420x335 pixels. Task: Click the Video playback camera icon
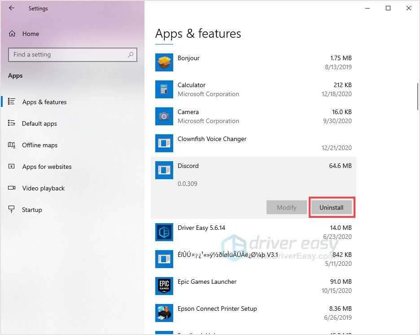[x=12, y=188]
